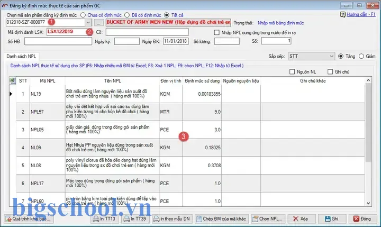Click the Định mức sử dụng column header
The height and width of the screenshot is (227, 381).
click(x=202, y=81)
